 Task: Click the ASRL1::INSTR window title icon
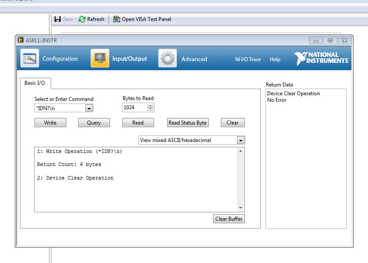tap(21, 40)
